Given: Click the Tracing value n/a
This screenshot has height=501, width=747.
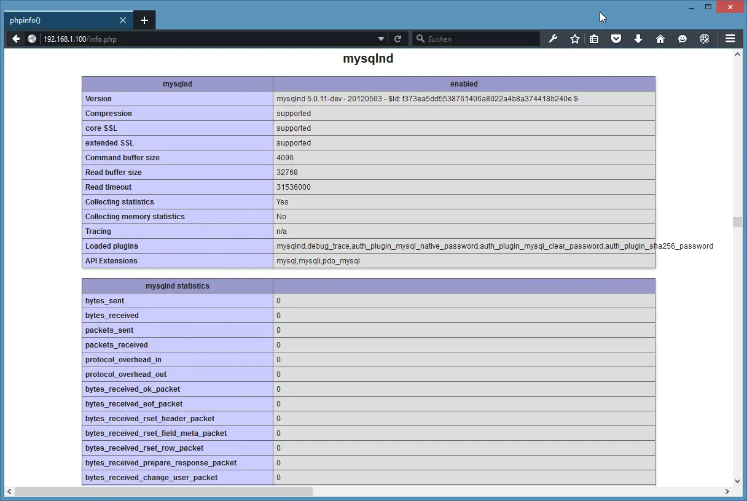Looking at the screenshot, I should click(281, 231).
